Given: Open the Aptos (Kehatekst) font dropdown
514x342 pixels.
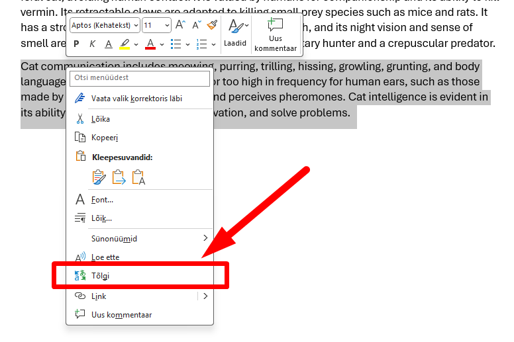Looking at the screenshot, I should 105,25.
